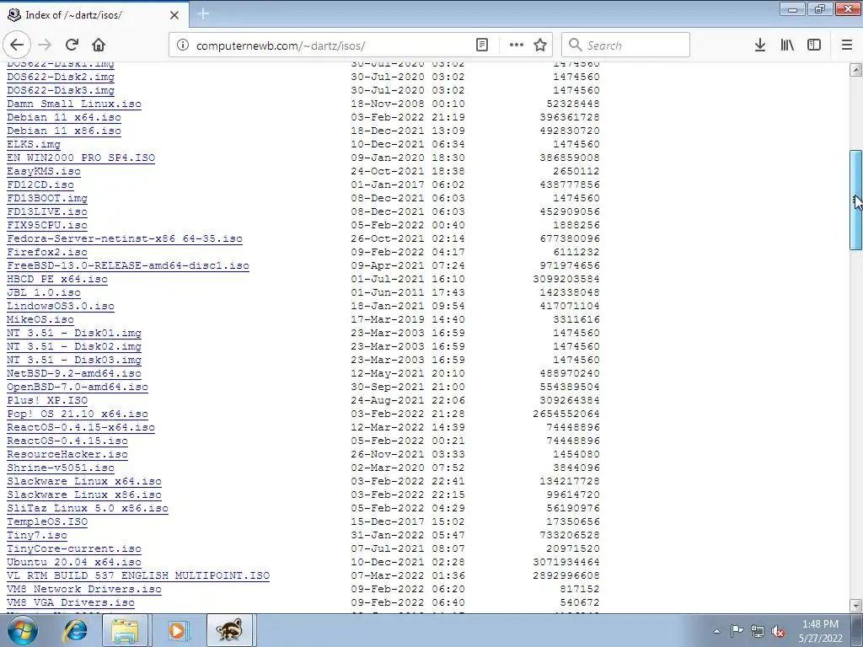Download Shrine-v5051.iso
The width and height of the screenshot is (863, 647).
61,468
